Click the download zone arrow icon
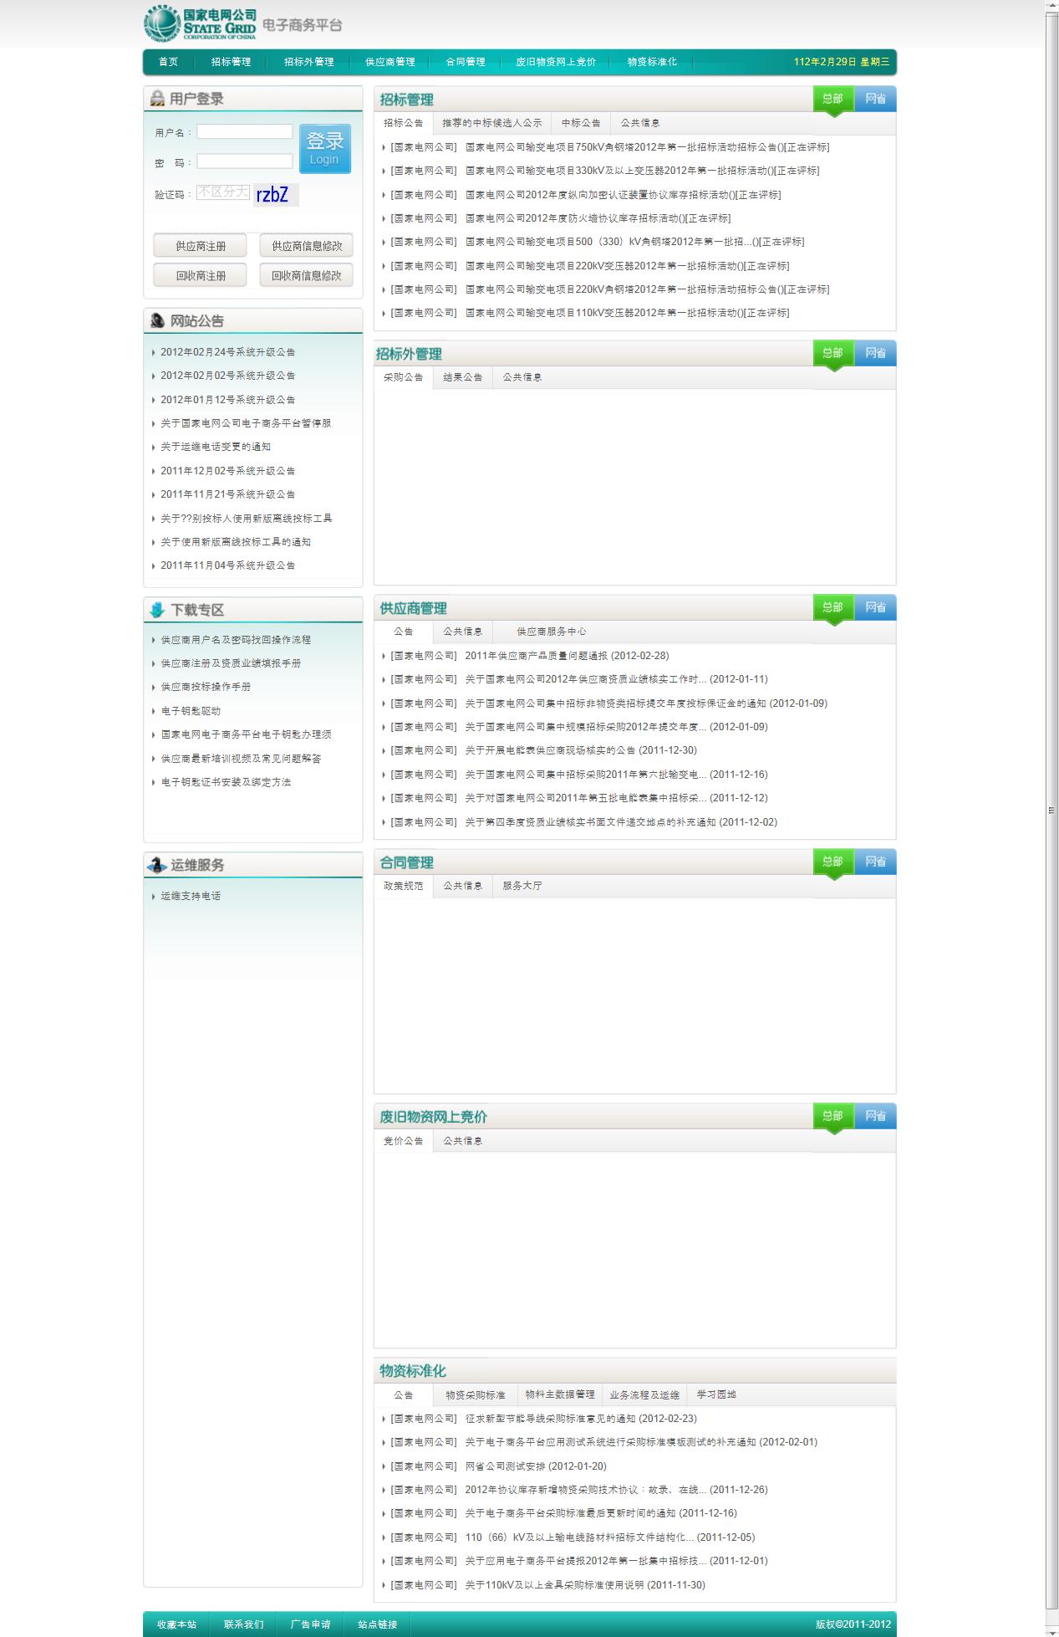The width and height of the screenshot is (1059, 1637). point(157,610)
